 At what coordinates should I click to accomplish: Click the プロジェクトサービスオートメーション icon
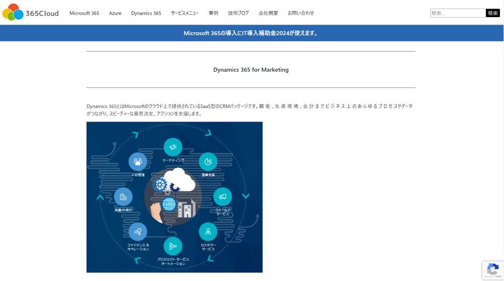[x=173, y=246]
